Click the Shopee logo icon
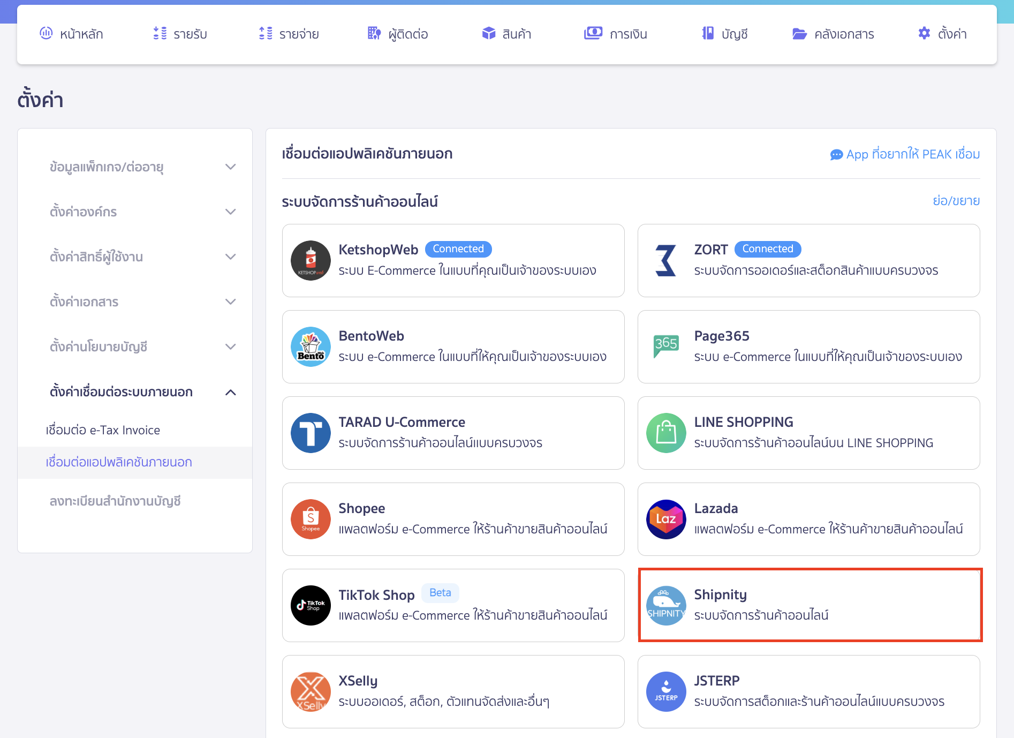1014x738 pixels. pos(311,519)
